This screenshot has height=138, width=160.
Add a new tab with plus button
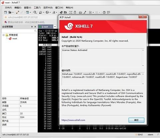click(55, 27)
